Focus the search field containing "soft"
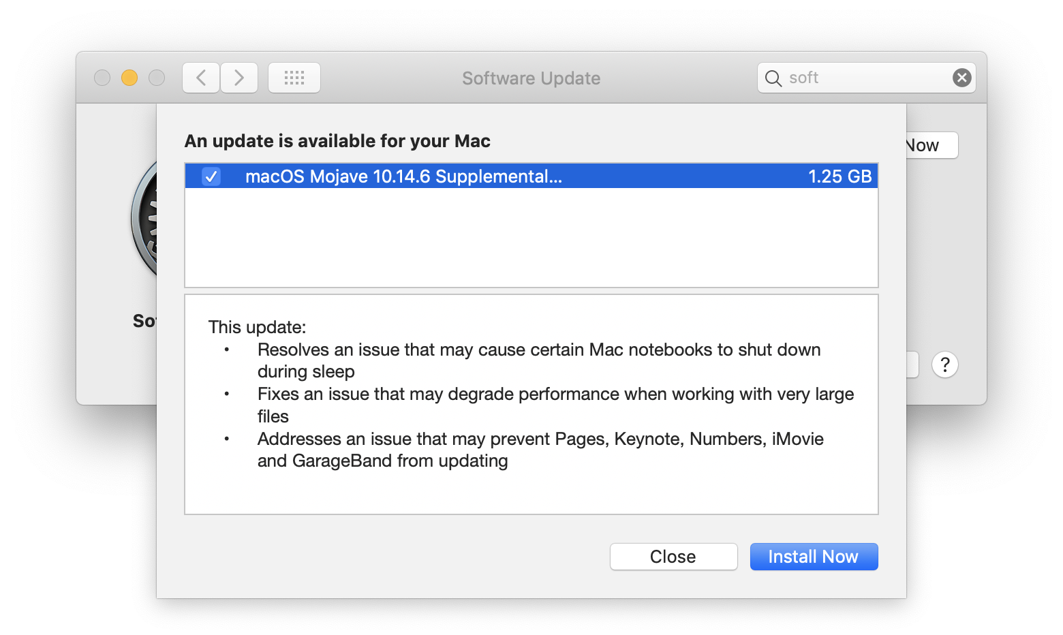This screenshot has height=635, width=1063. click(x=865, y=78)
